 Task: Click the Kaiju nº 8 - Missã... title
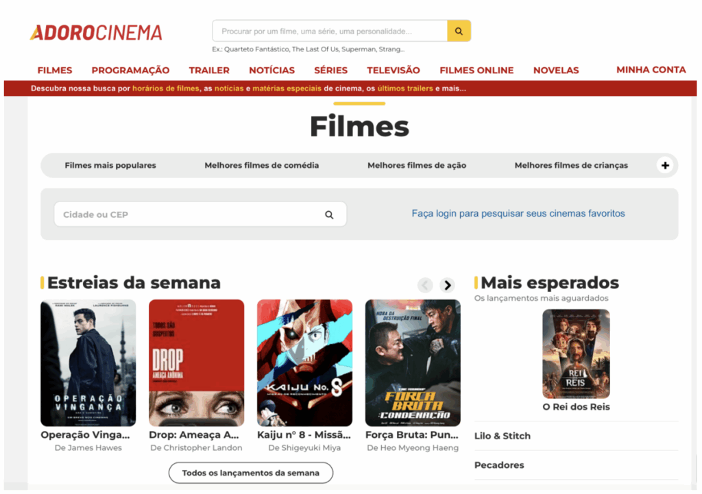click(x=304, y=435)
